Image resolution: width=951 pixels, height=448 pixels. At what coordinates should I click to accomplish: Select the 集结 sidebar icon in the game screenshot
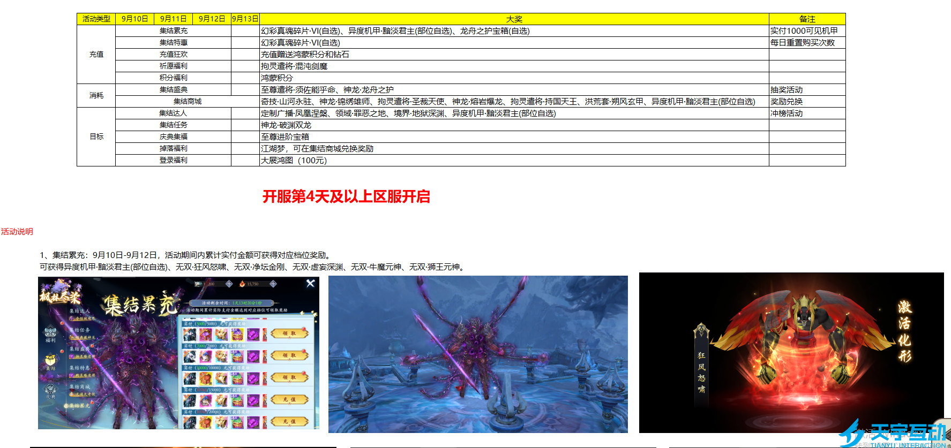click(50, 362)
